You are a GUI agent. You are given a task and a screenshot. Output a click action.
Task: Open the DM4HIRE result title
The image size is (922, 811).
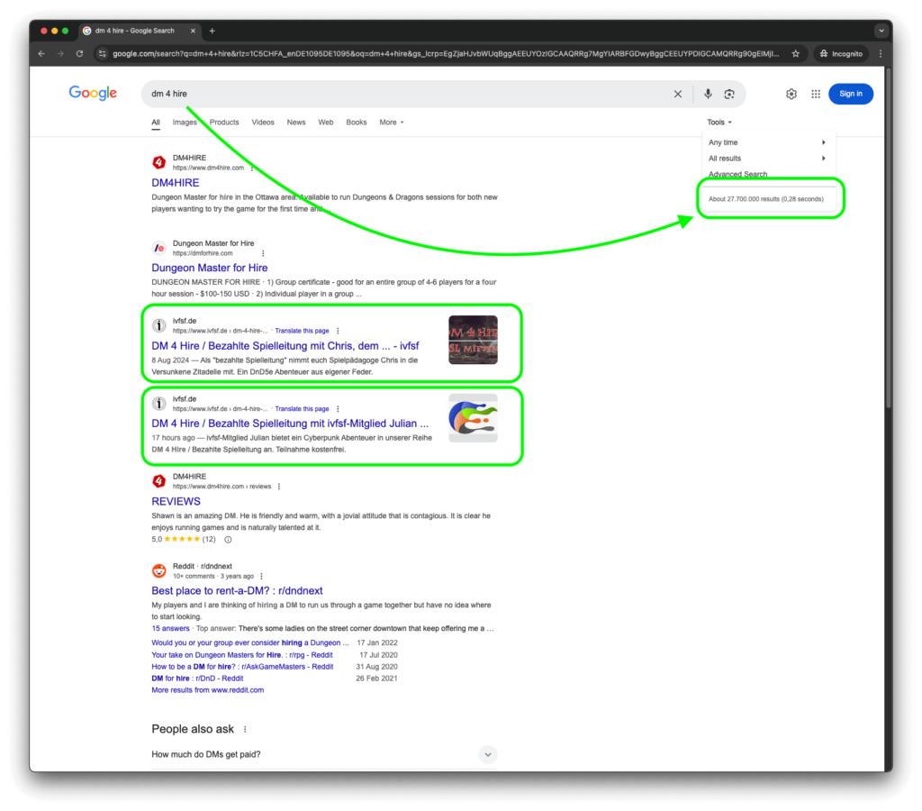coord(176,183)
